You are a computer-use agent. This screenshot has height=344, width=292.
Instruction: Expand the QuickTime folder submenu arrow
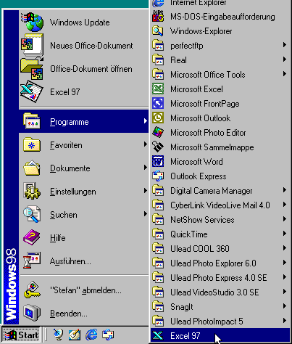pos(285,234)
